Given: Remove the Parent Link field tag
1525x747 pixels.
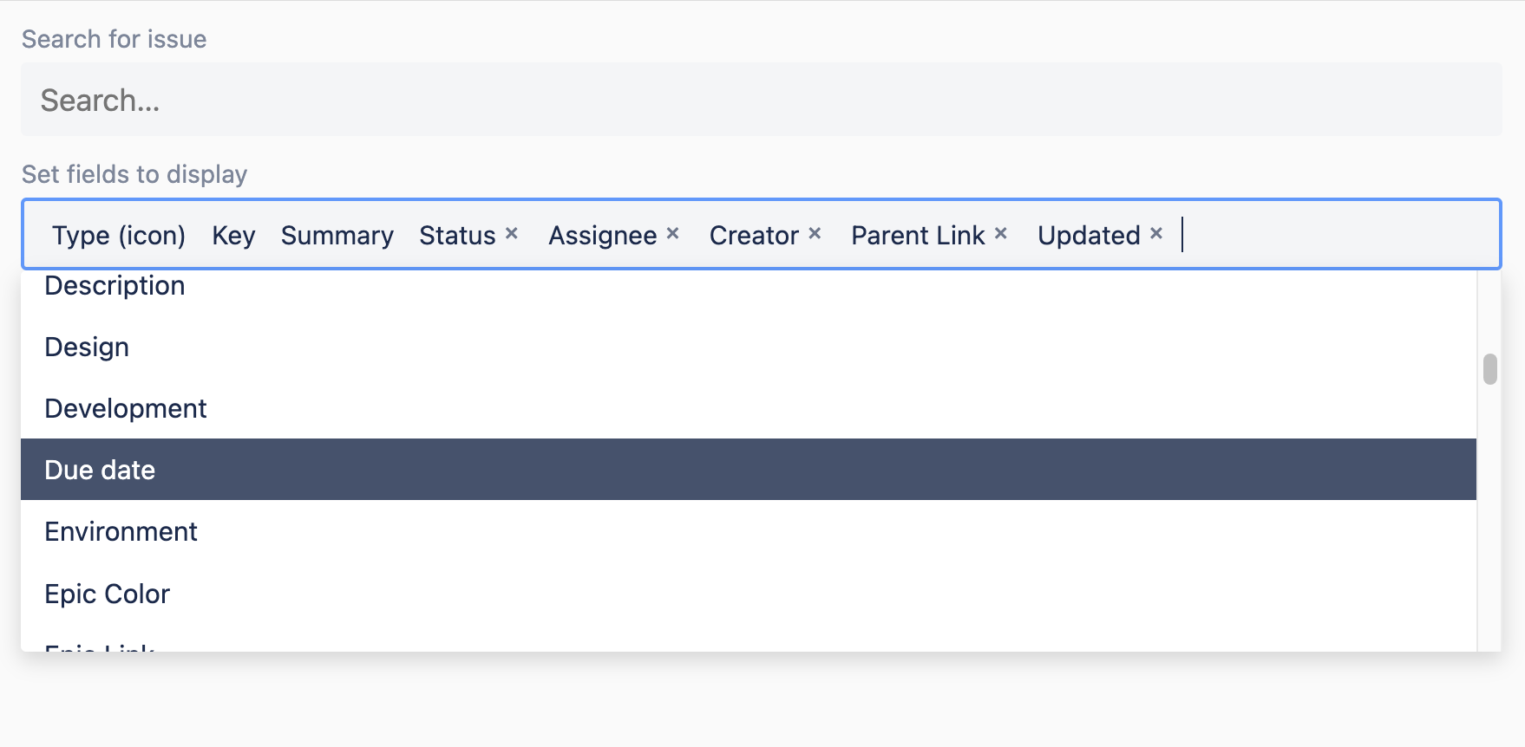Looking at the screenshot, I should tap(1000, 233).
